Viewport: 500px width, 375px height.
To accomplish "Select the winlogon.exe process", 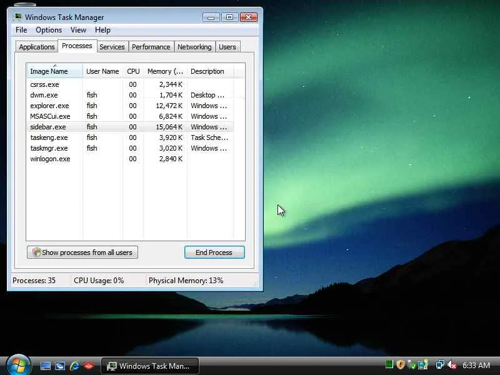I will point(130,159).
